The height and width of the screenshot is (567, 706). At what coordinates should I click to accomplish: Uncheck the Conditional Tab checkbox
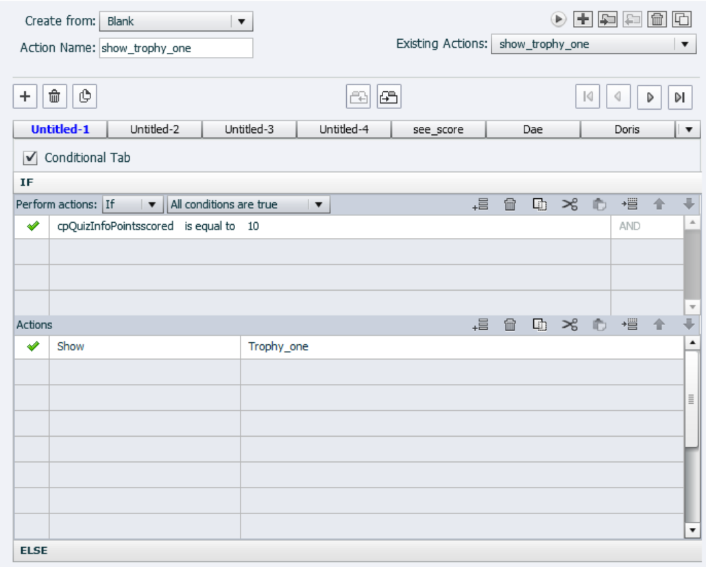(x=30, y=158)
